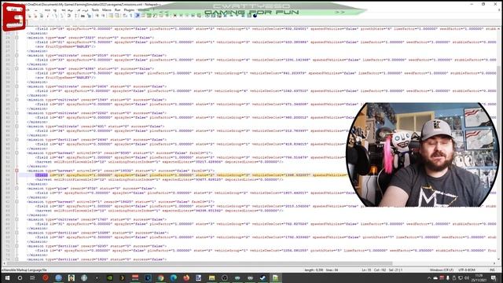The width and height of the screenshot is (503, 283).
Task: Open the Tools menu
Action: [x=95, y=10]
